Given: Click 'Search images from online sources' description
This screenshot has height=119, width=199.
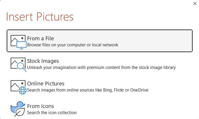Looking at the screenshot, I should [88, 90].
